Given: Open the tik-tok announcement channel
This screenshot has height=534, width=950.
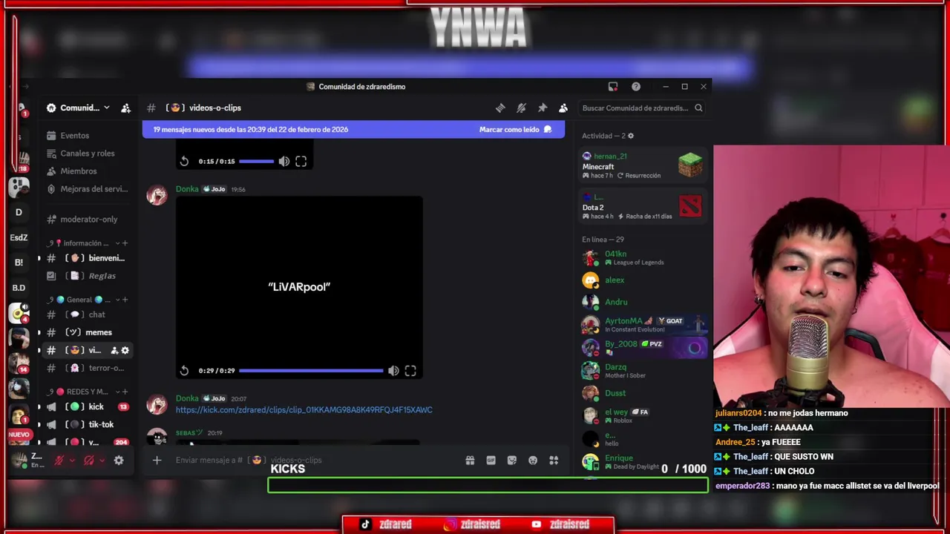Looking at the screenshot, I should tap(88, 424).
